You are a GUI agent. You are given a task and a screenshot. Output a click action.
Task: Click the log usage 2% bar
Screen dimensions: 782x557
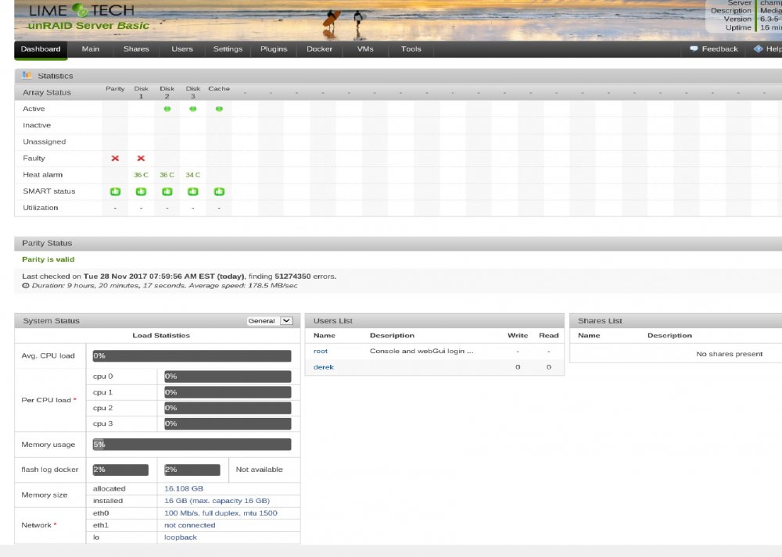(192, 470)
